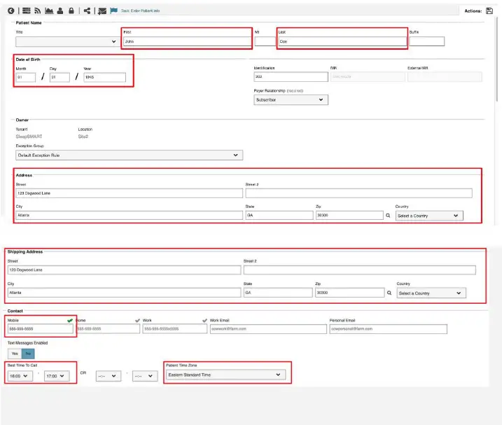Image resolution: width=502 pixels, height=425 pixels.
Task: Click the padlock icon in toolbar
Action: [71, 11]
